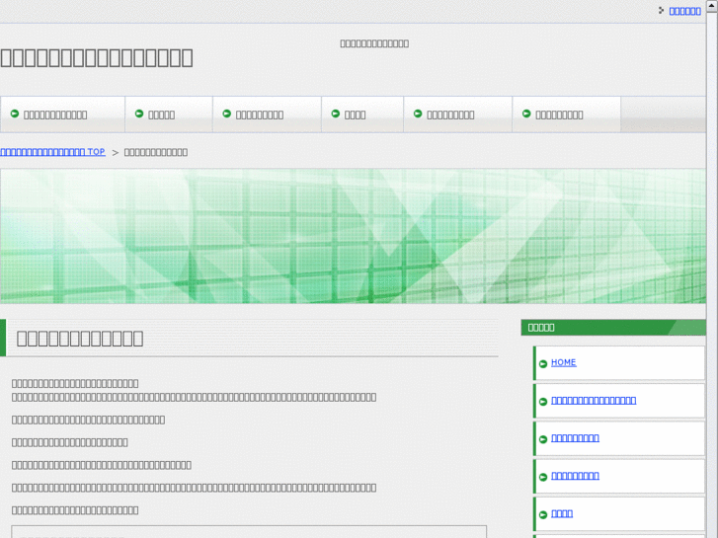Click the small arrow icon beside the top-right header link
Screen dimensions: 718x538
pyautogui.click(x=661, y=10)
